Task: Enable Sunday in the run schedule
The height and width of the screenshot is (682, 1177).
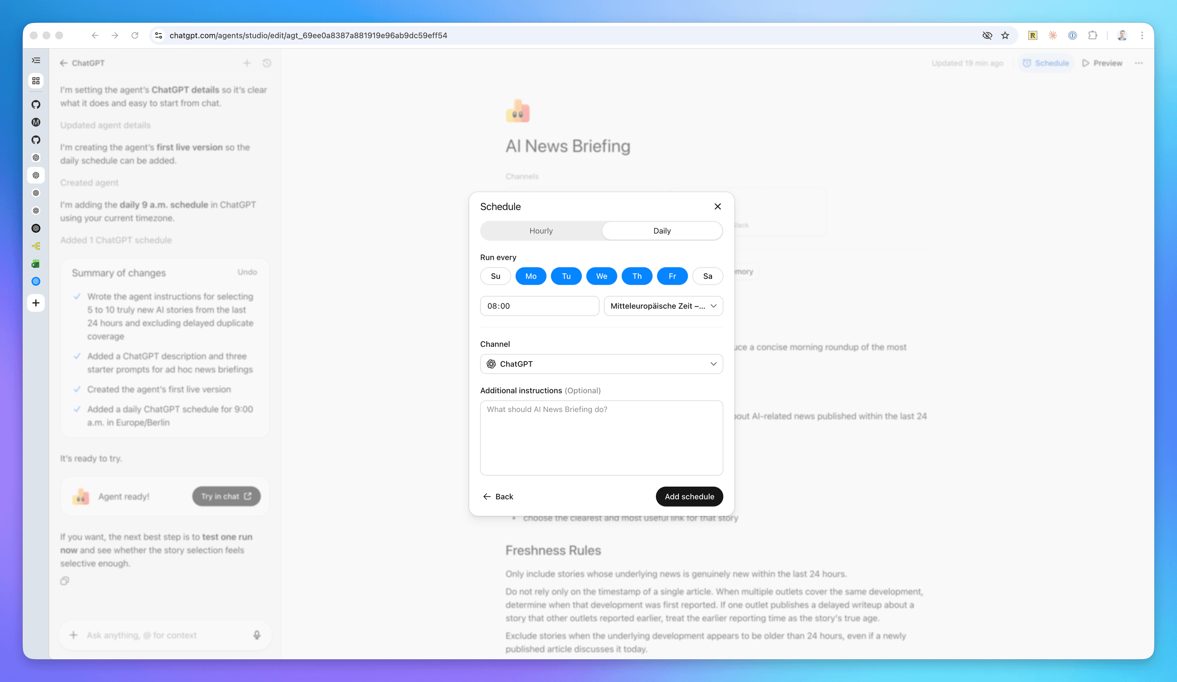Action: [x=495, y=276]
